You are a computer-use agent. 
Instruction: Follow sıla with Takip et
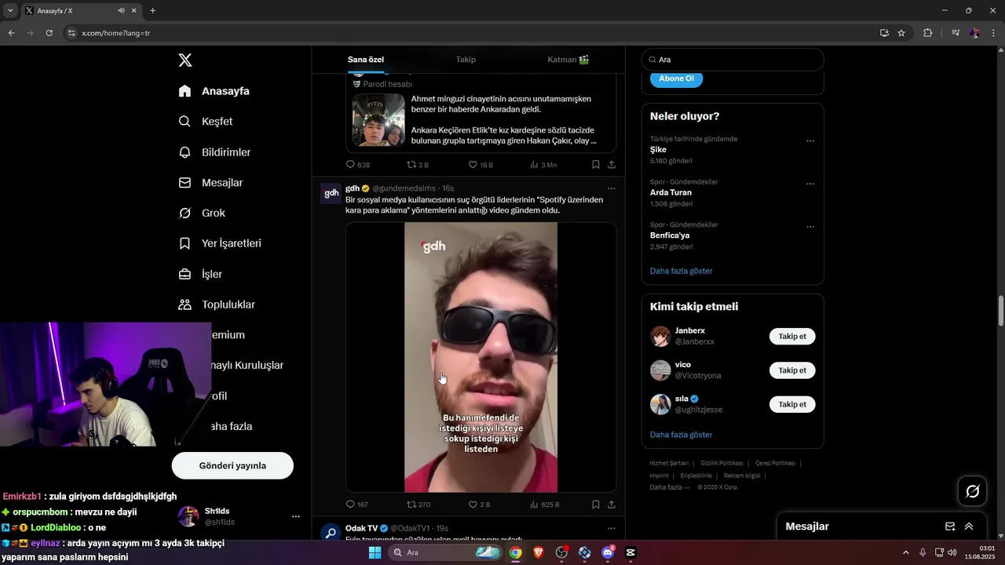(x=792, y=404)
